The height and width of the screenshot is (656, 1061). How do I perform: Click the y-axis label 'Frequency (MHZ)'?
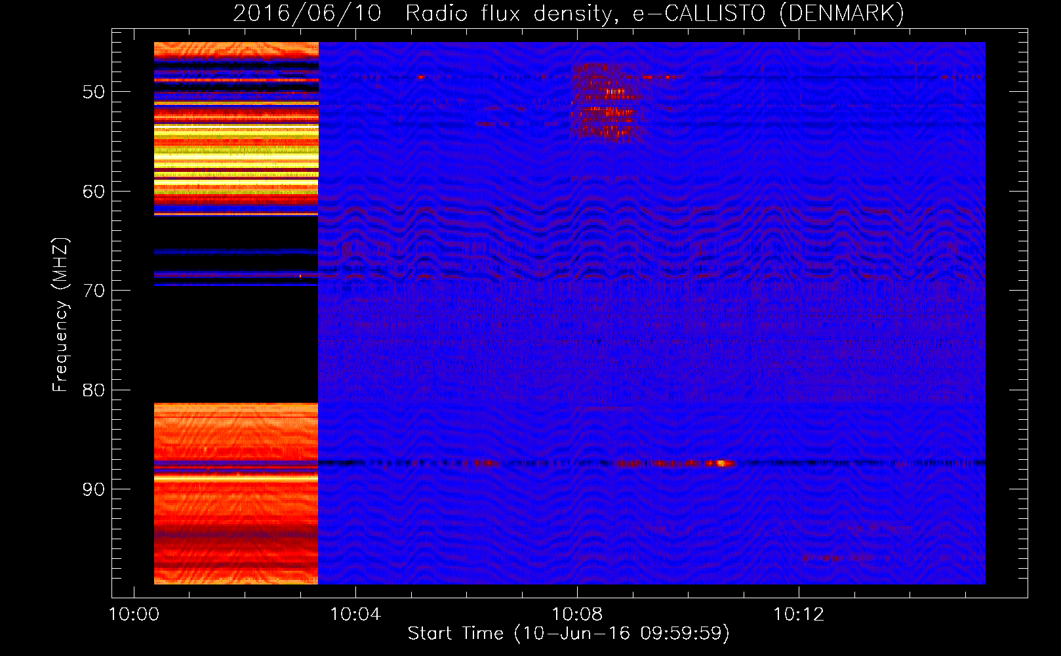(x=60, y=315)
